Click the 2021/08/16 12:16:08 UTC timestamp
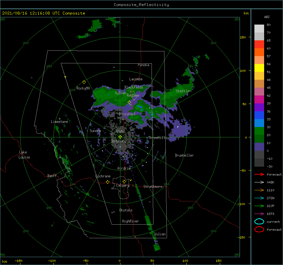 pyautogui.click(x=31, y=13)
